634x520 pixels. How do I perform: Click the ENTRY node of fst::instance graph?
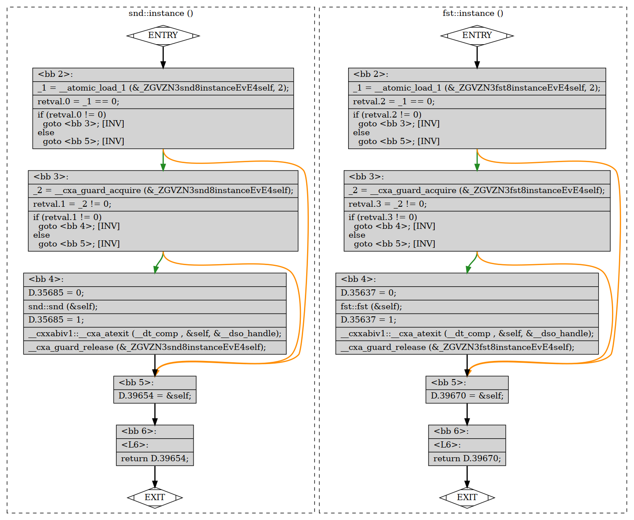(x=477, y=35)
